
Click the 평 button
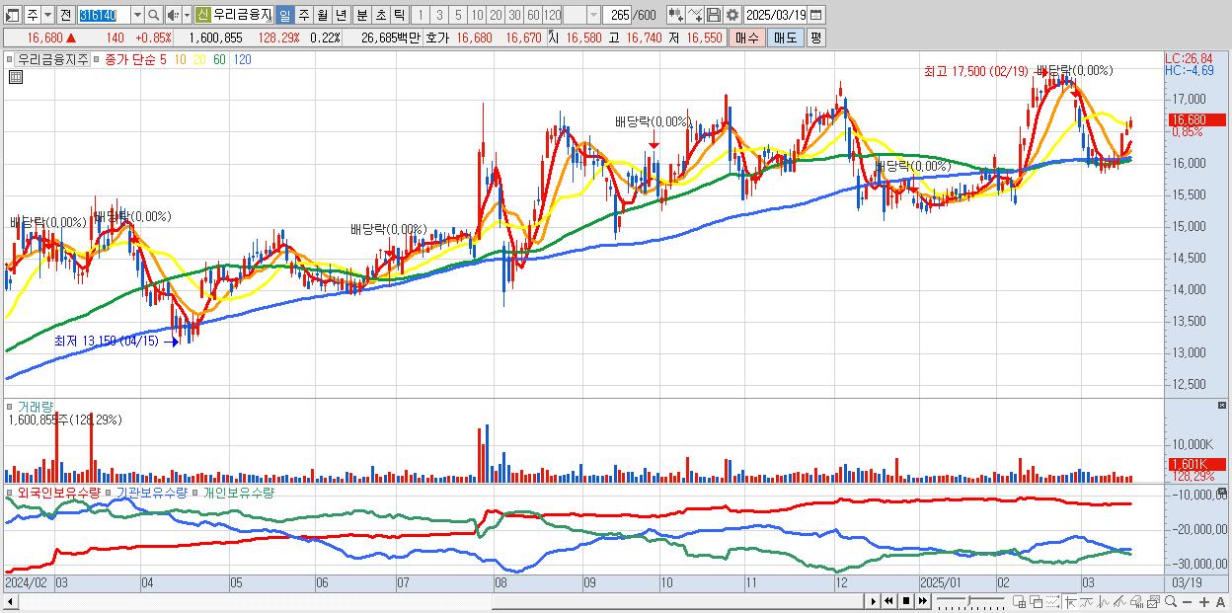click(815, 38)
